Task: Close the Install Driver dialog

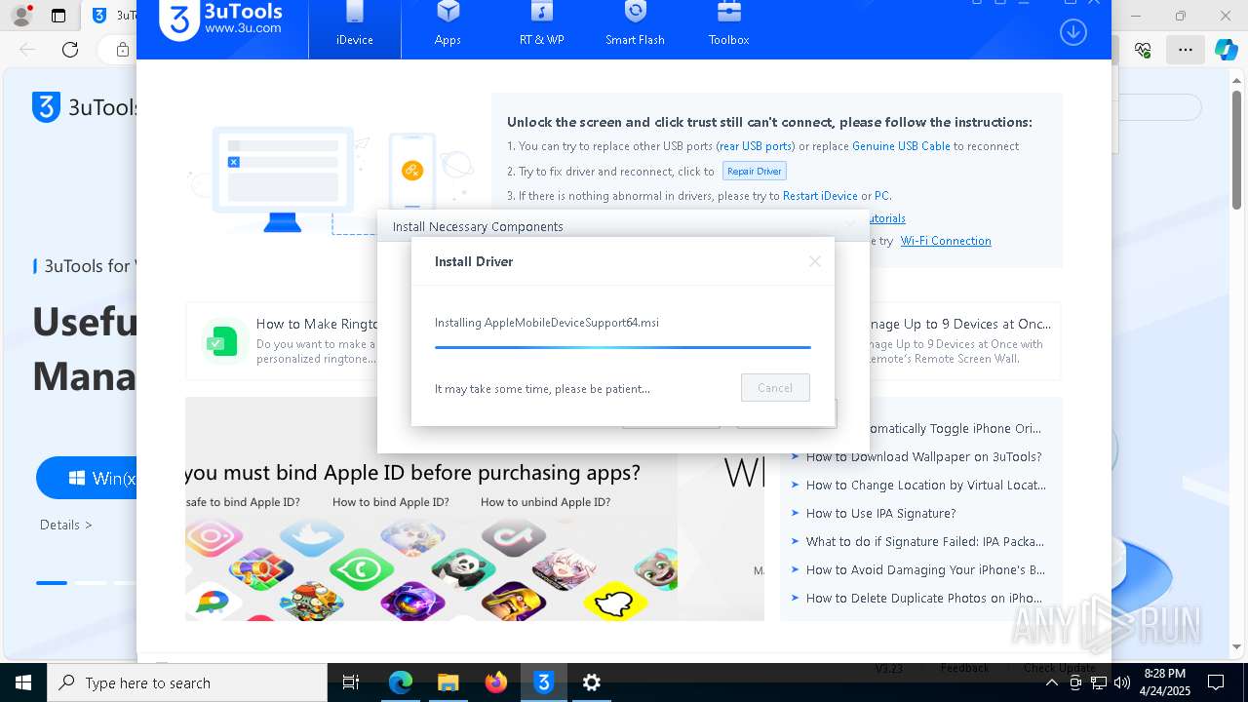Action: coord(815,261)
